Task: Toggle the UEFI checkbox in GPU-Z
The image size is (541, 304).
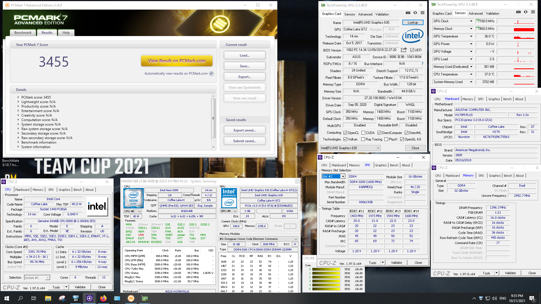Action: [x=412, y=50]
